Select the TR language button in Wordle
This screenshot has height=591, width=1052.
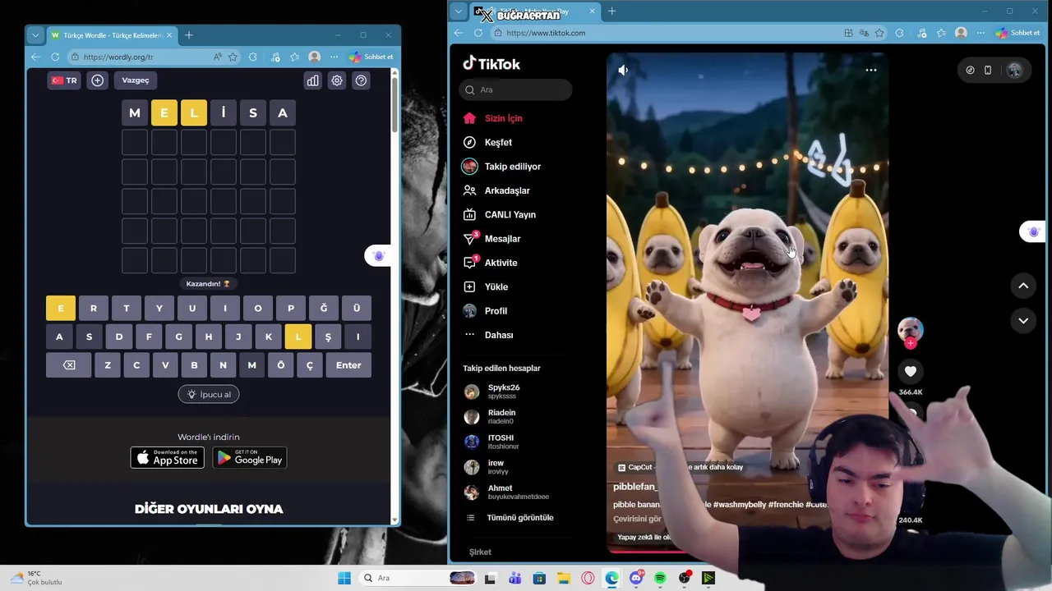tap(64, 80)
